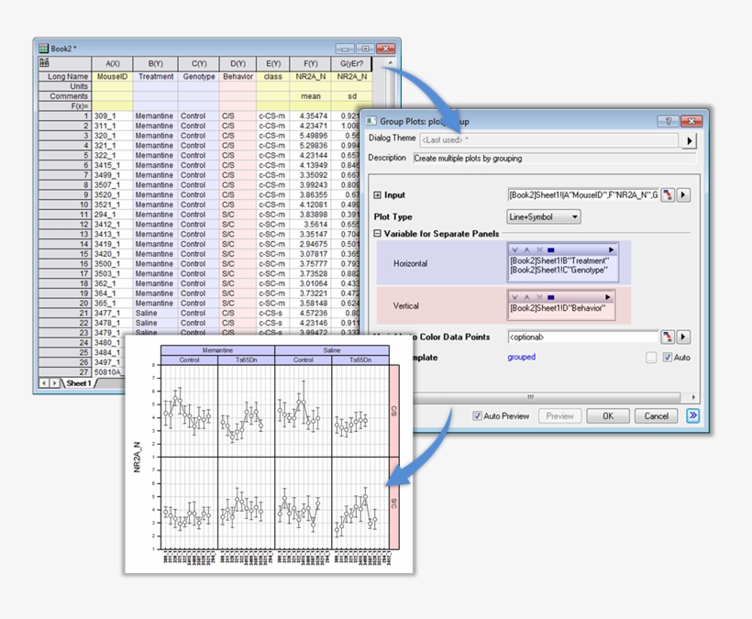Select the Sheet1 worksheet tab
The image size is (752, 619).
pos(78,383)
